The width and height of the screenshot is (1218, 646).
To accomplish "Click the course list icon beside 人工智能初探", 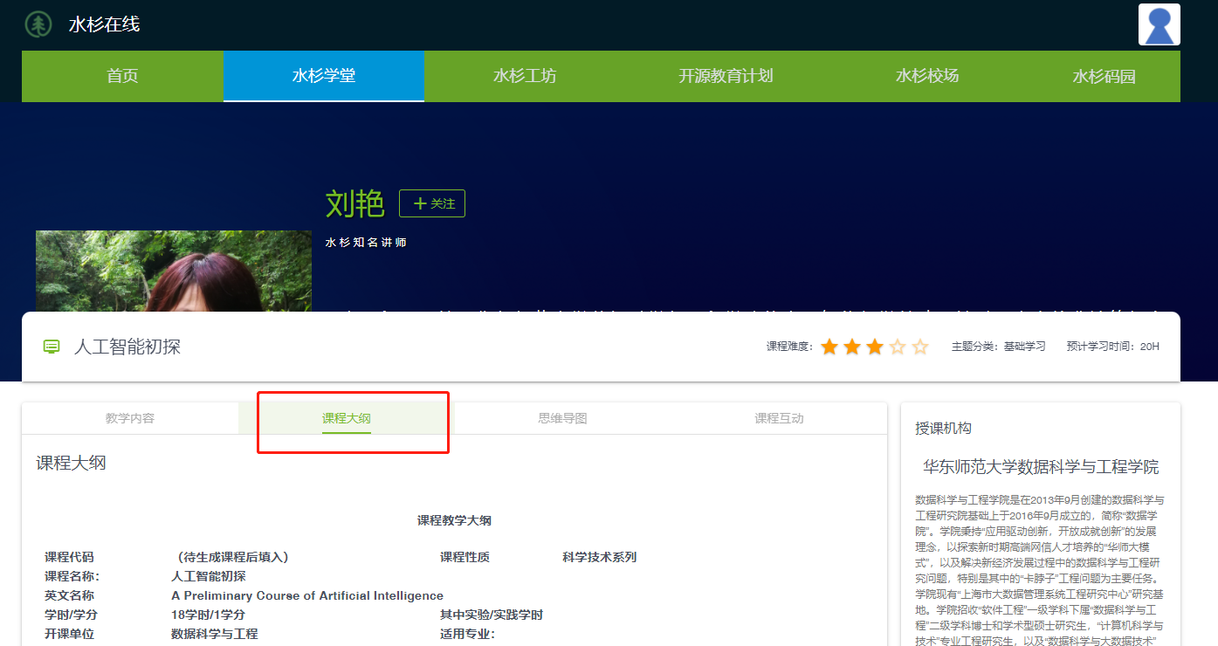I will (52, 347).
